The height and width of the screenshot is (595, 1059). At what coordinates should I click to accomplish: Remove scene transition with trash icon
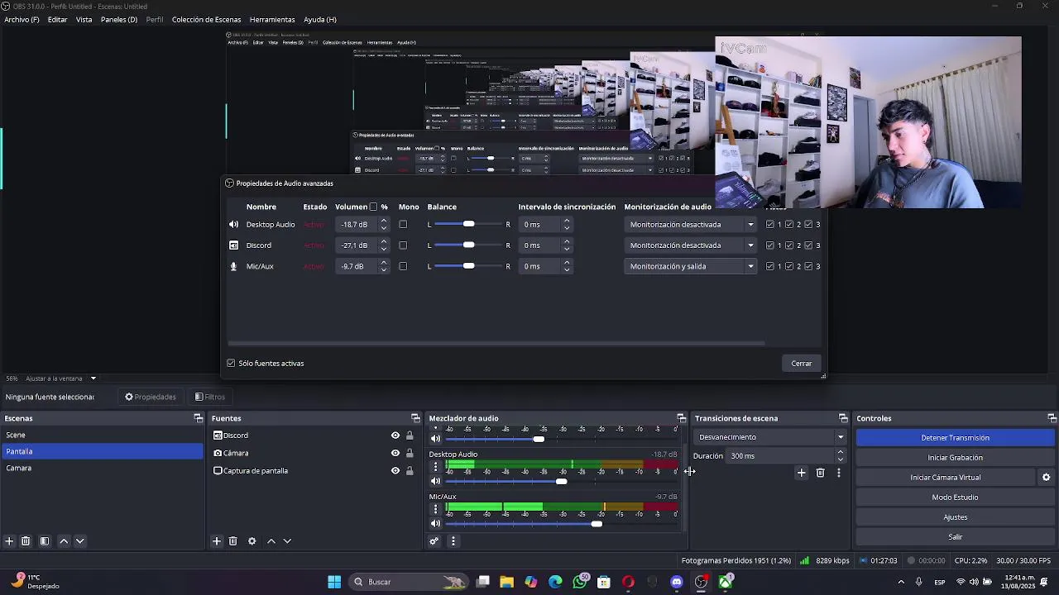(x=820, y=473)
